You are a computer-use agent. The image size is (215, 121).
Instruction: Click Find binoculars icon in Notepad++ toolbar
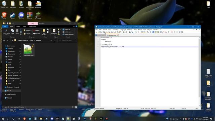(130, 32)
